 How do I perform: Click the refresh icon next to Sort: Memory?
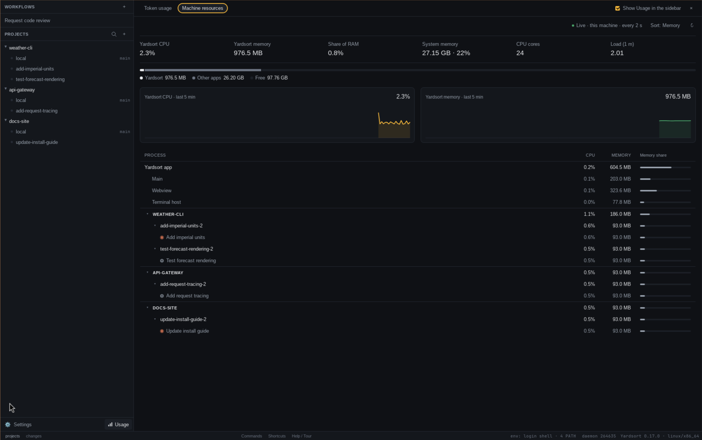[692, 25]
